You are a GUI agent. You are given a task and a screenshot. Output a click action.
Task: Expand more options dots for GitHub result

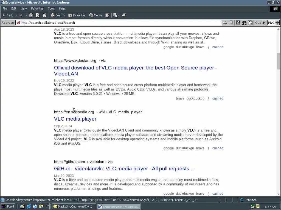(209, 194)
